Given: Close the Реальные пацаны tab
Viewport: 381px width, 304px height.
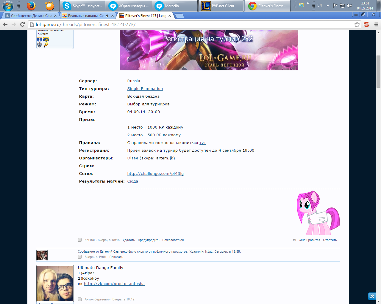Looking at the screenshot, I should 113,16.
